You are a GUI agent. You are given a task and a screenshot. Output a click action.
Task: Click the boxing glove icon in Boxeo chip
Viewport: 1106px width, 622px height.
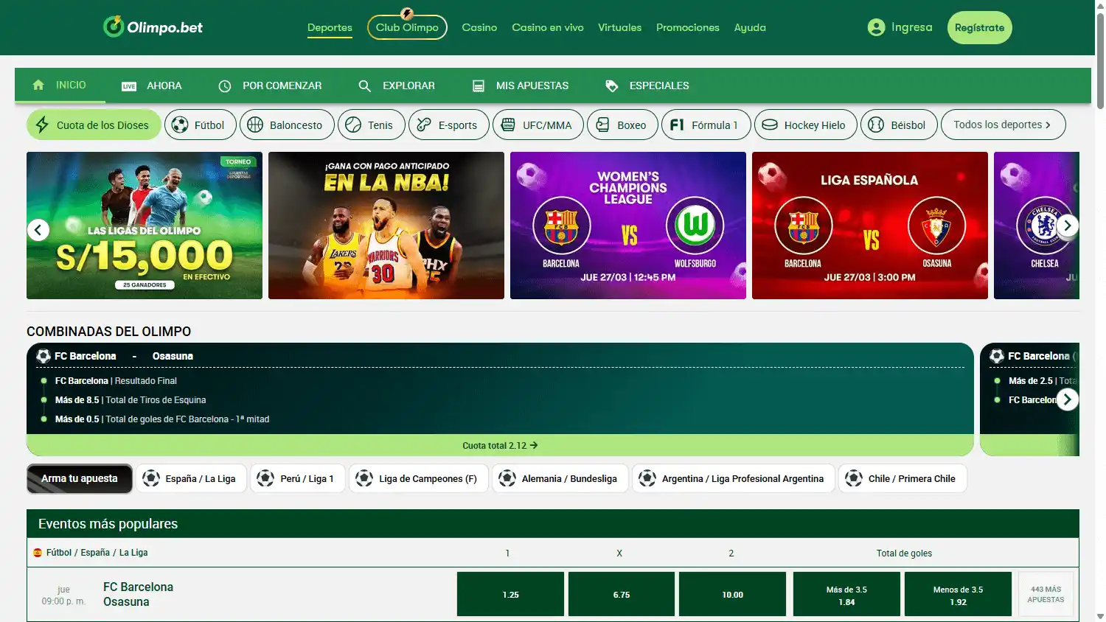pos(602,125)
